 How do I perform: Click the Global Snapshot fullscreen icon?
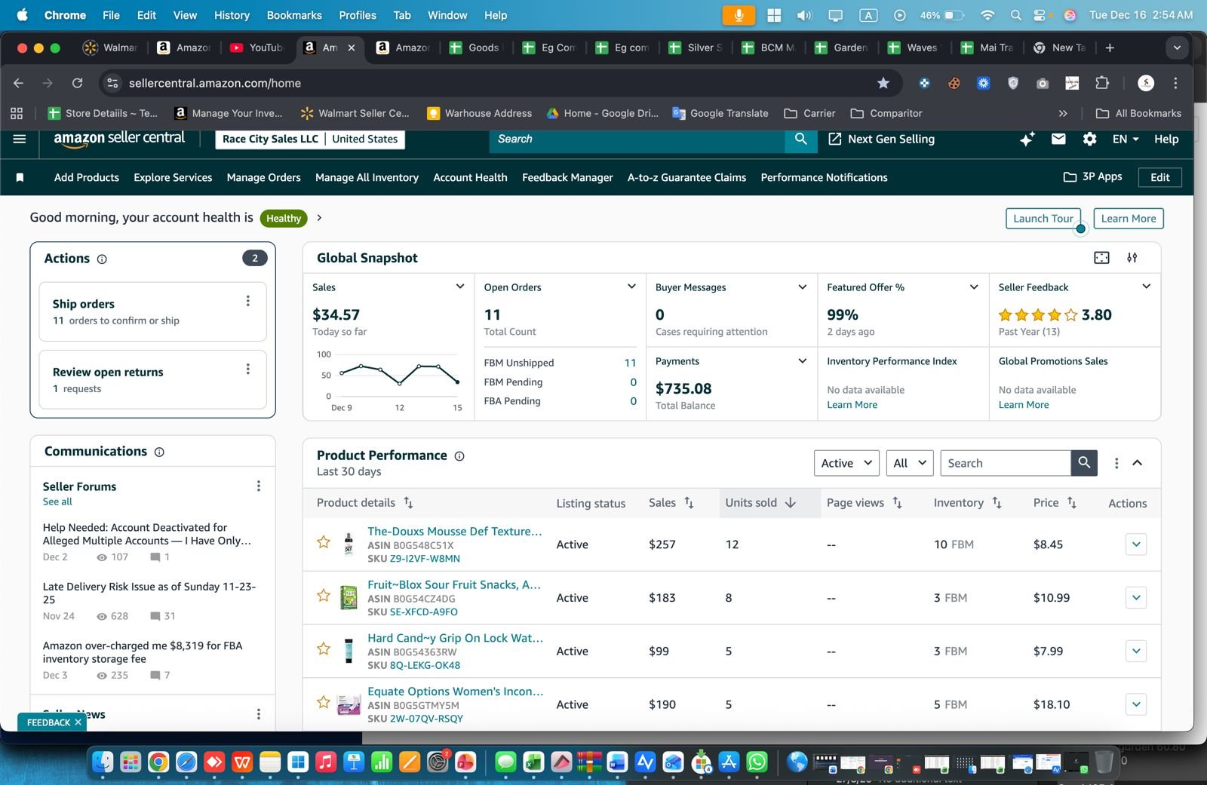coord(1101,257)
